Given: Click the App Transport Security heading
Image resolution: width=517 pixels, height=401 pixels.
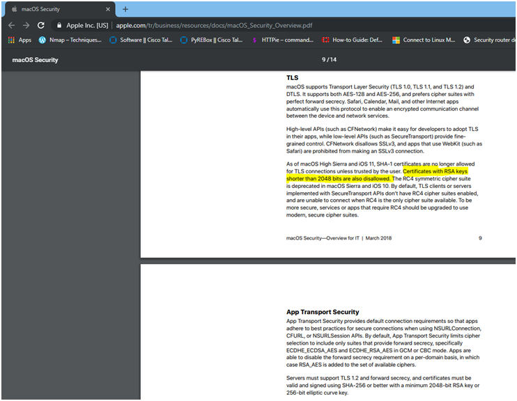Looking at the screenshot, I should point(323,312).
